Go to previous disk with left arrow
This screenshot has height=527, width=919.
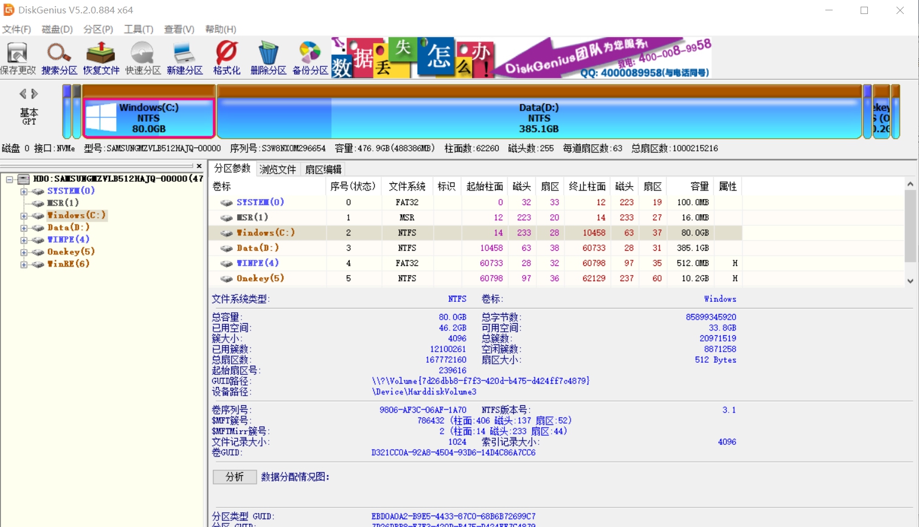click(x=23, y=94)
